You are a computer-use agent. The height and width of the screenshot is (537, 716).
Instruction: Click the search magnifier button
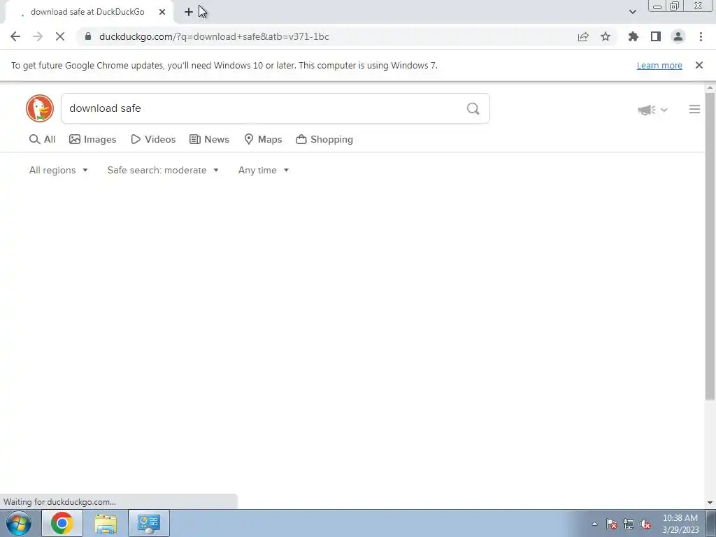point(473,108)
